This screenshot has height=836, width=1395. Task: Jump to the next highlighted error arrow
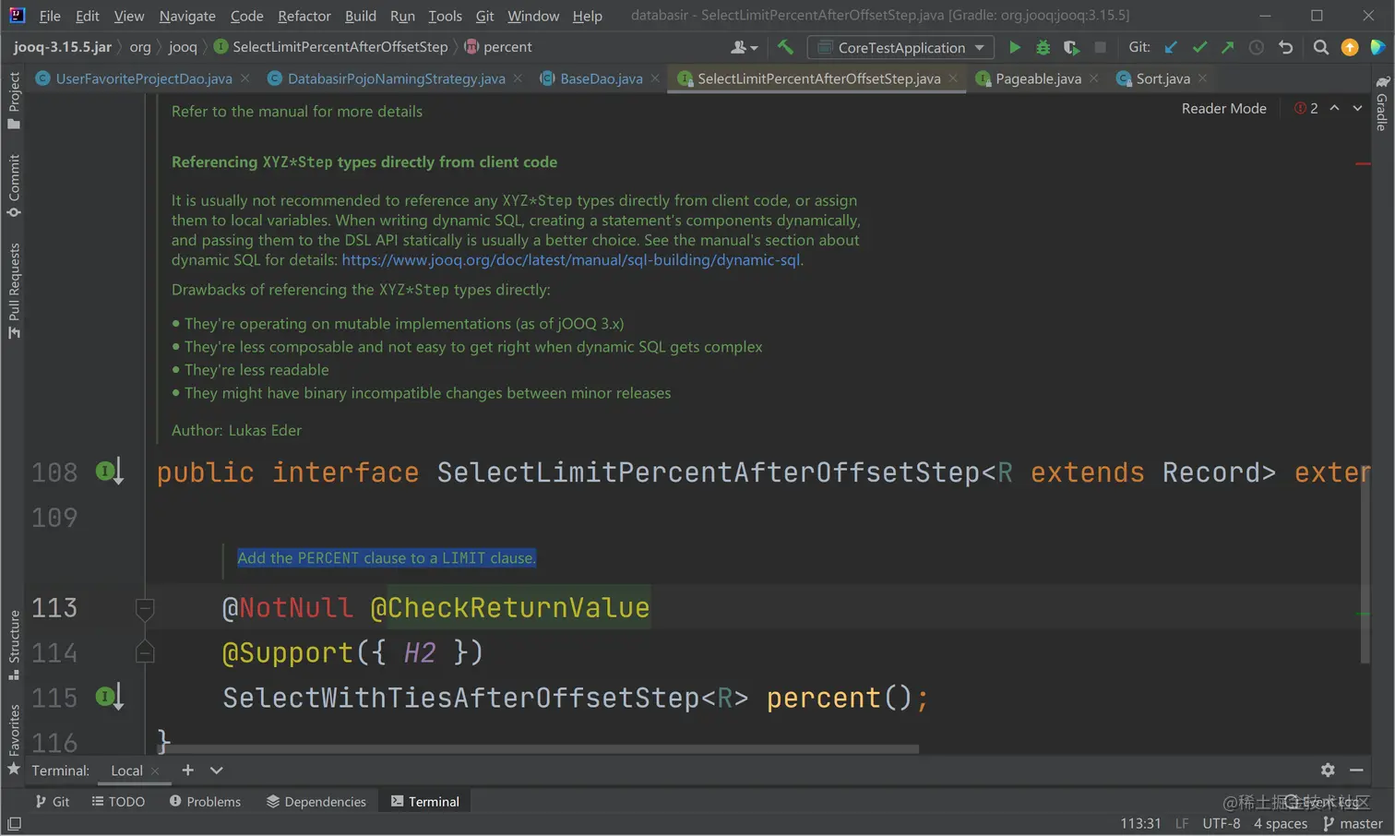click(x=1357, y=108)
